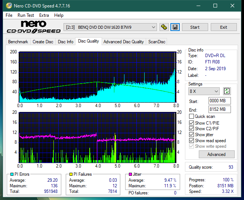The image size is (244, 200).
Task: Click the Exit button
Action: pos(223,27)
